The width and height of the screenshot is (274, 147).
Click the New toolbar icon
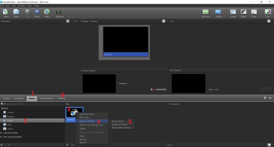pos(6,12)
